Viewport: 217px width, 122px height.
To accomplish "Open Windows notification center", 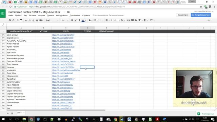I will (x=213, y=119).
